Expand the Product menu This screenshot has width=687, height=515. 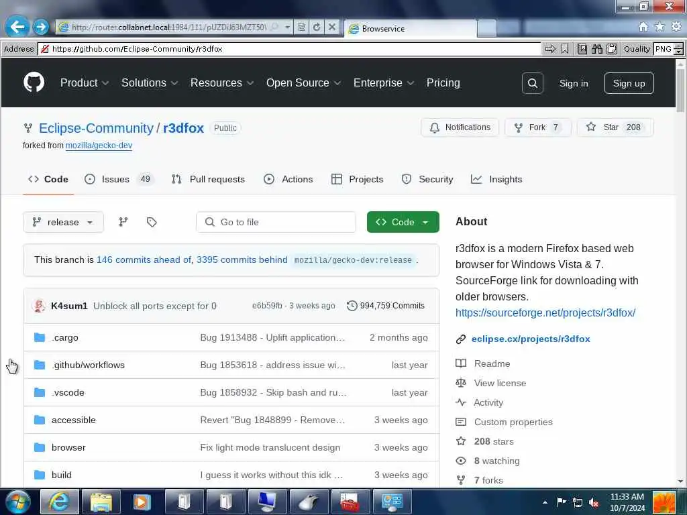point(84,82)
